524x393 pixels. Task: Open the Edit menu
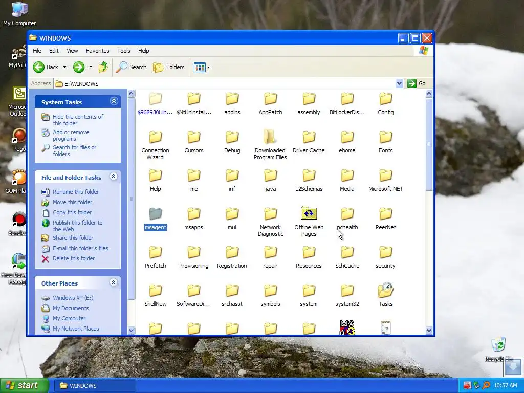[x=54, y=51]
